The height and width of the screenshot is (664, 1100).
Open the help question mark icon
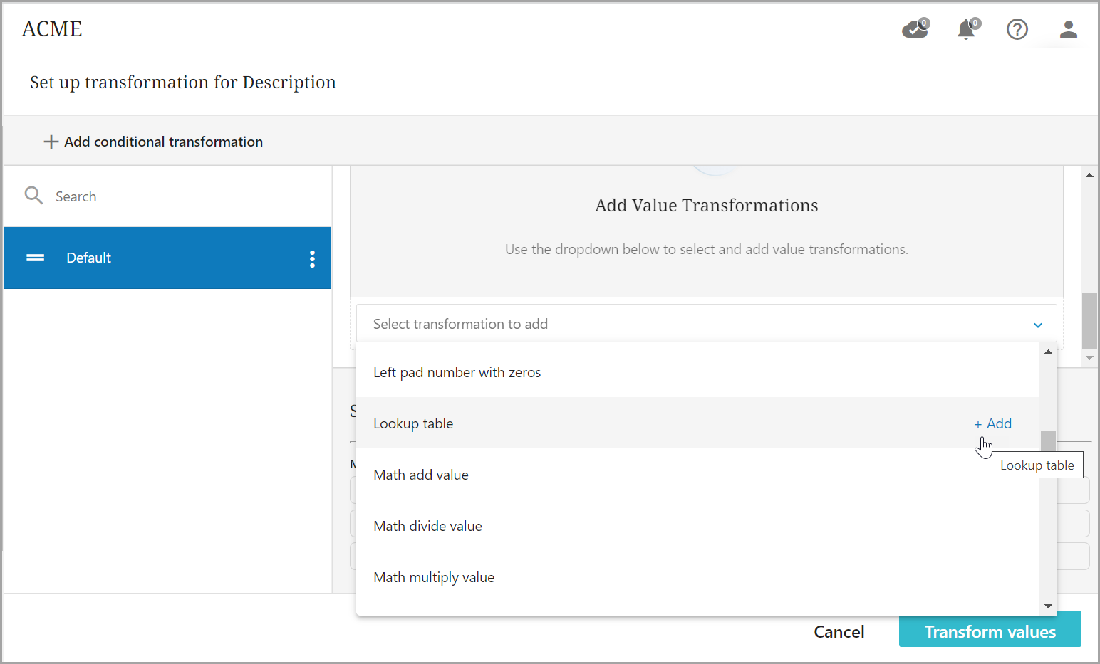[1017, 29]
